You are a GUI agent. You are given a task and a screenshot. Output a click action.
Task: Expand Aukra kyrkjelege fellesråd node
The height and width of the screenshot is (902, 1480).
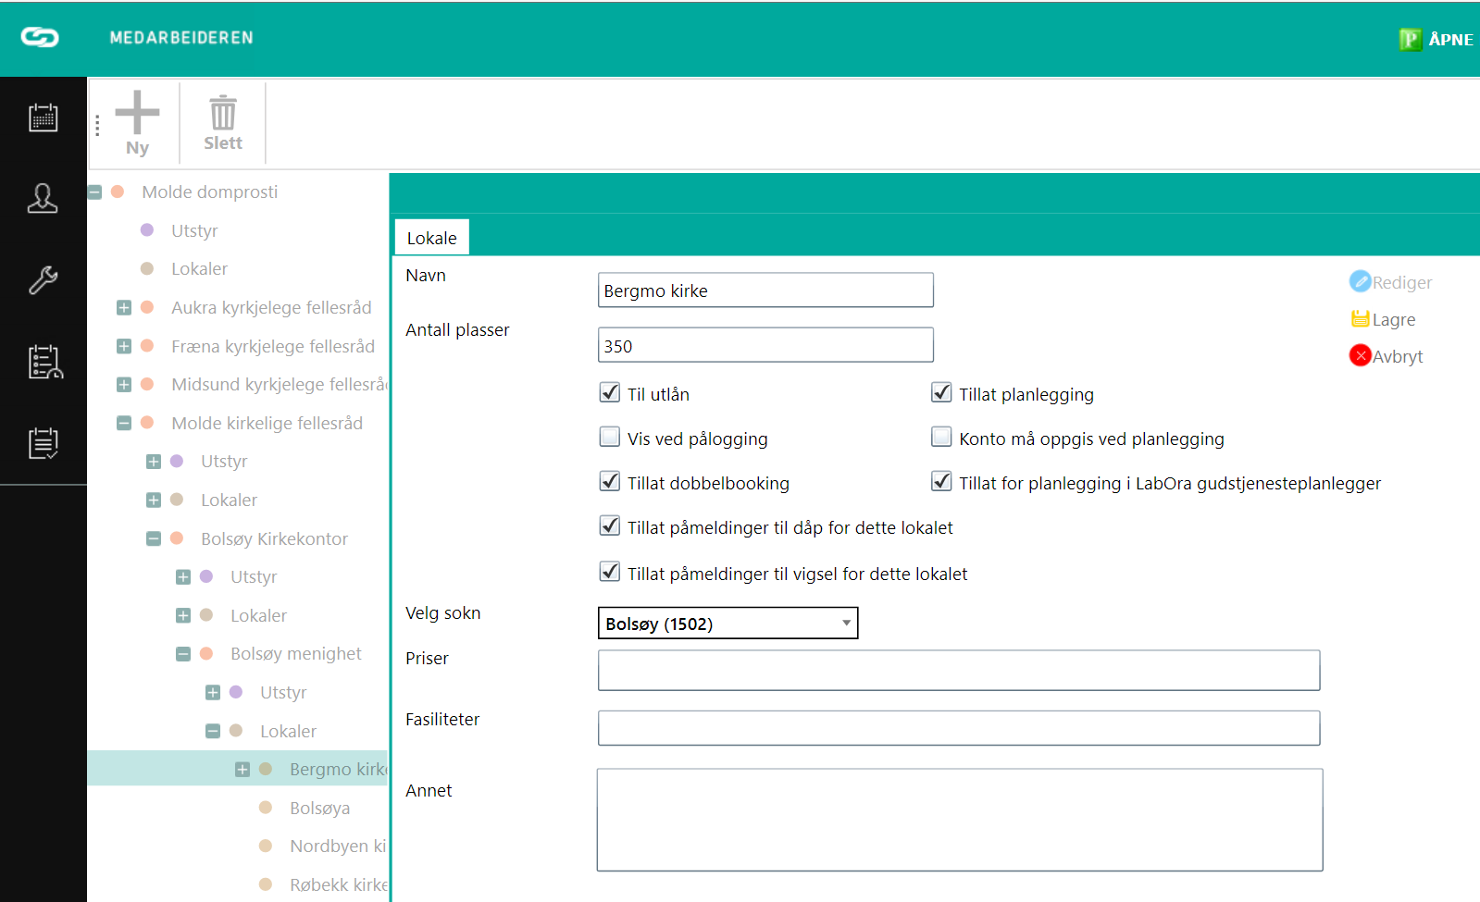click(x=124, y=307)
